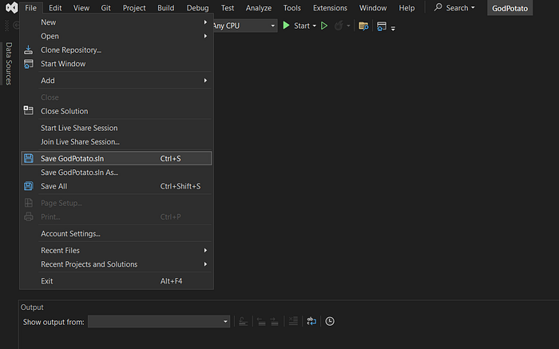
Task: Click the Clone Repository download icon
Action: coord(29,50)
